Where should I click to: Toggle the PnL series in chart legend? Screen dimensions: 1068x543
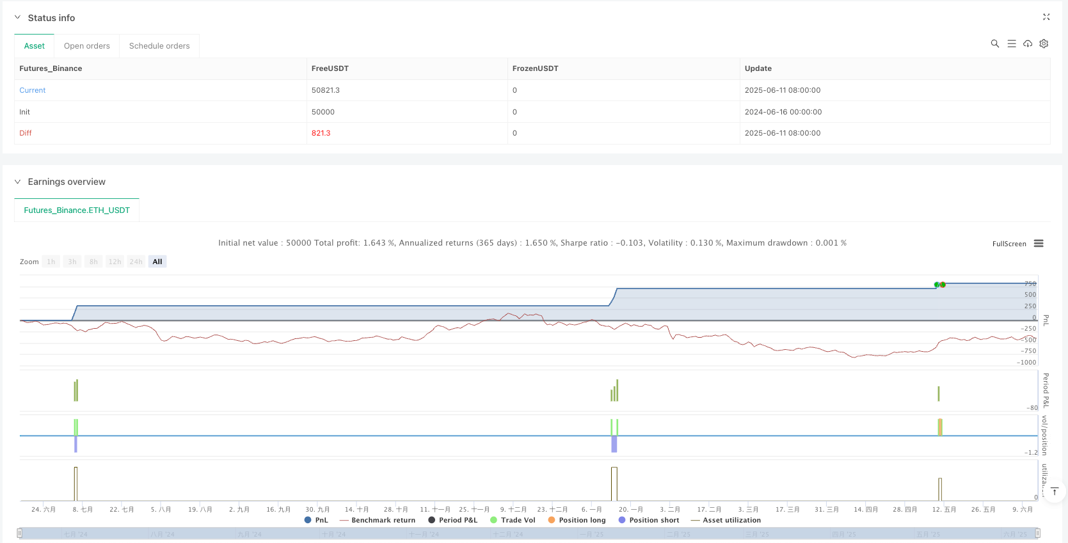316,520
